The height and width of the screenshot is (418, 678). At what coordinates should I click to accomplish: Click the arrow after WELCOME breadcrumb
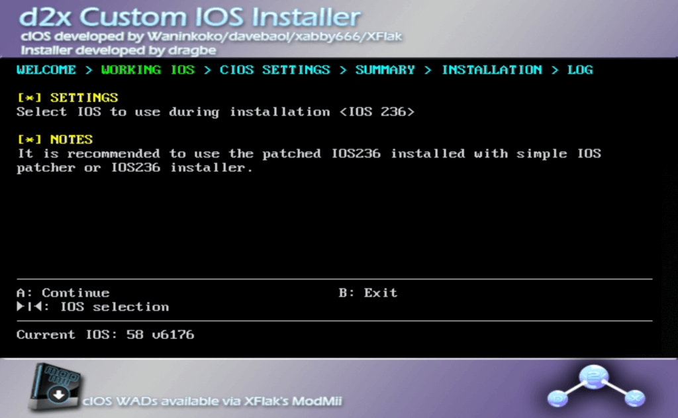89,70
